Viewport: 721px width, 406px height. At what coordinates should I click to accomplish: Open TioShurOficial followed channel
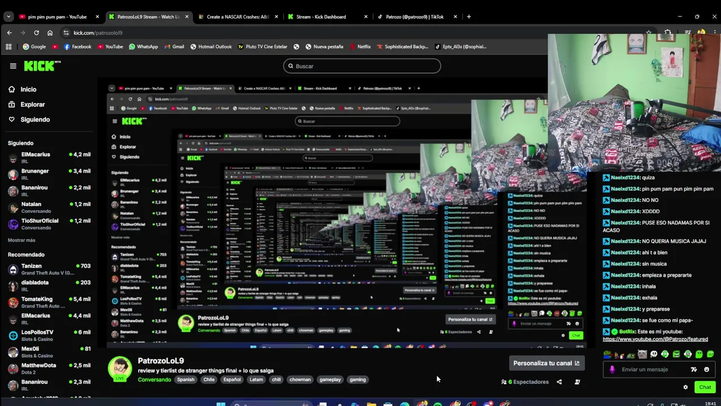[x=50, y=223]
